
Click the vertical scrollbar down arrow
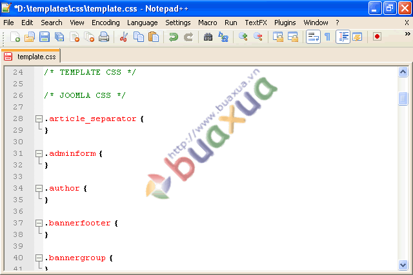pos(403,265)
